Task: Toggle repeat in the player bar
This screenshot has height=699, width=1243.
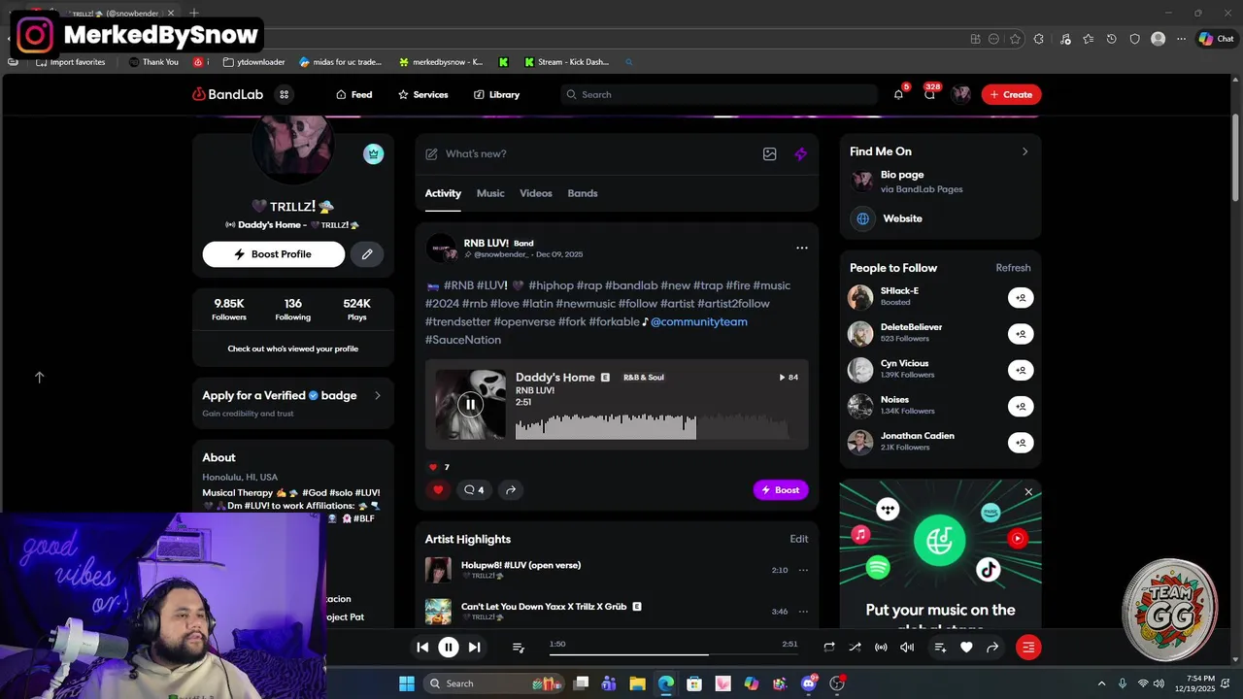Action: click(x=829, y=648)
